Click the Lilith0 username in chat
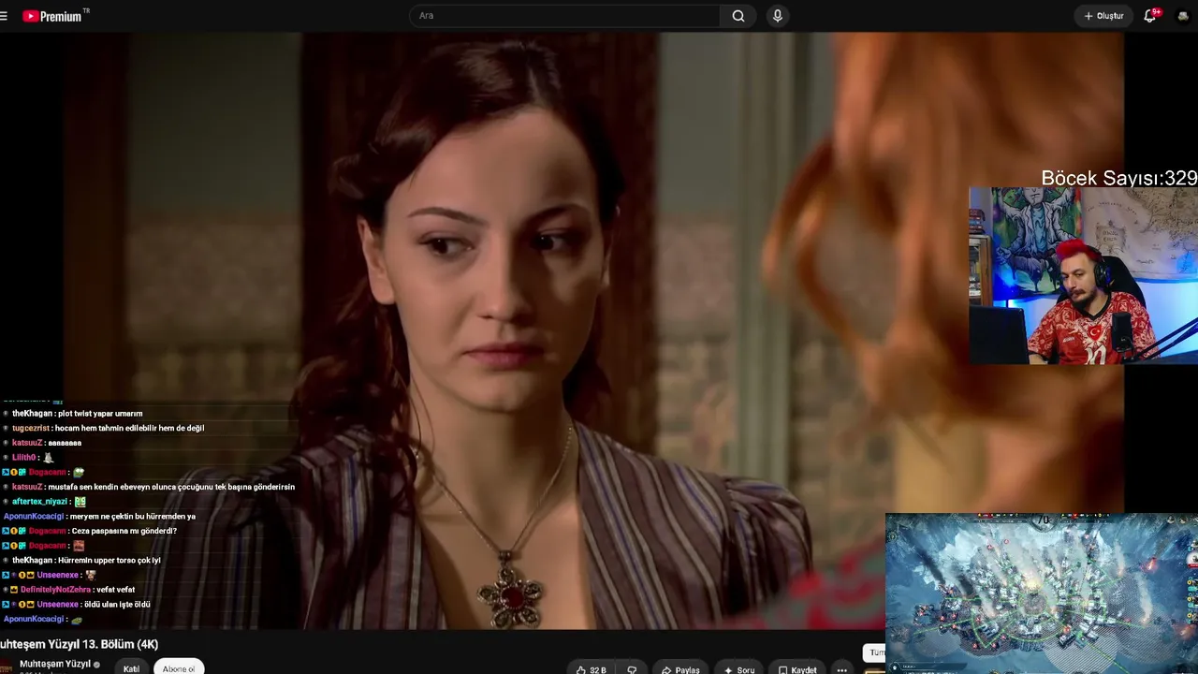Screen dimensions: 1198x674 point(24,458)
